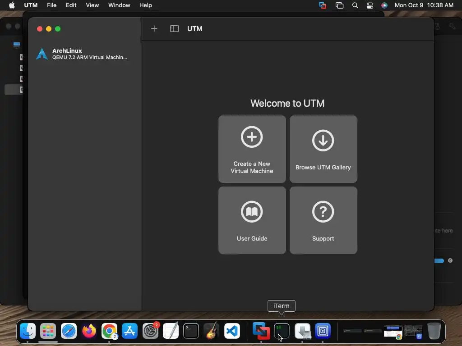The width and height of the screenshot is (462, 346).
Task: Open iTerm from the Dock
Action: [x=282, y=331]
